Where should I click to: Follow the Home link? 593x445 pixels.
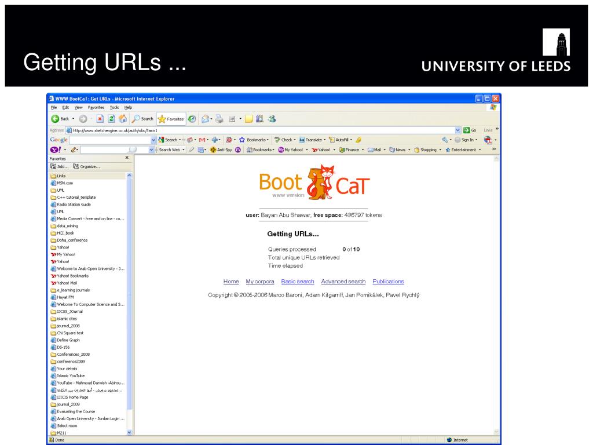click(x=231, y=282)
